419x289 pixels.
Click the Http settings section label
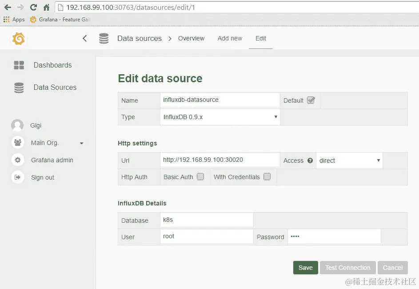click(137, 143)
